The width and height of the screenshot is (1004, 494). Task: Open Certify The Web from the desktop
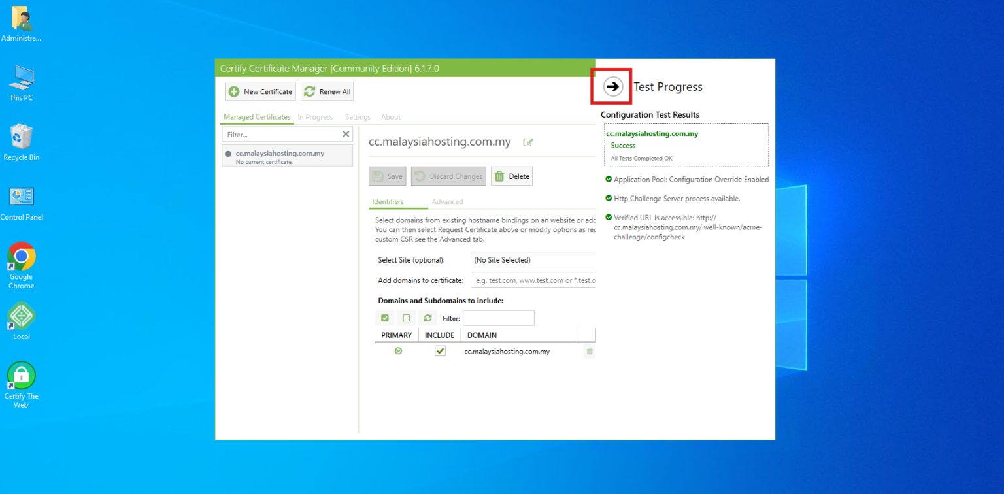(20, 376)
